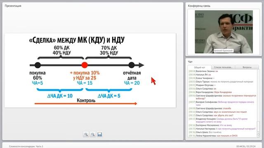
Task: Click the red timeline dot on the slide
Action: (85, 65)
